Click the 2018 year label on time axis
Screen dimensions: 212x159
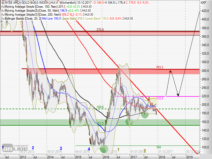pos(161,157)
